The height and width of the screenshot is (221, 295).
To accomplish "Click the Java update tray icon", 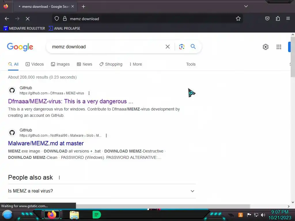I will tap(241, 215).
